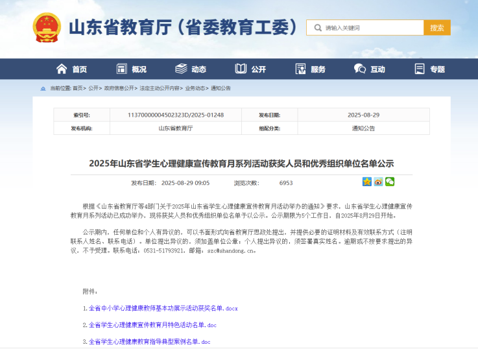
Task: Share to Weibo using the red icon
Action: (378, 182)
